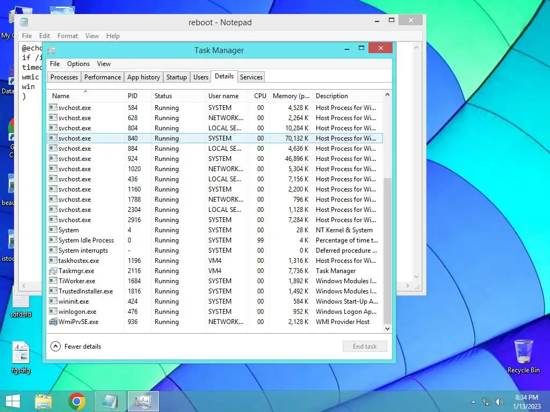Click the NT Kernel & System description
Image resolution: width=550 pixels, height=412 pixels.
click(344, 230)
